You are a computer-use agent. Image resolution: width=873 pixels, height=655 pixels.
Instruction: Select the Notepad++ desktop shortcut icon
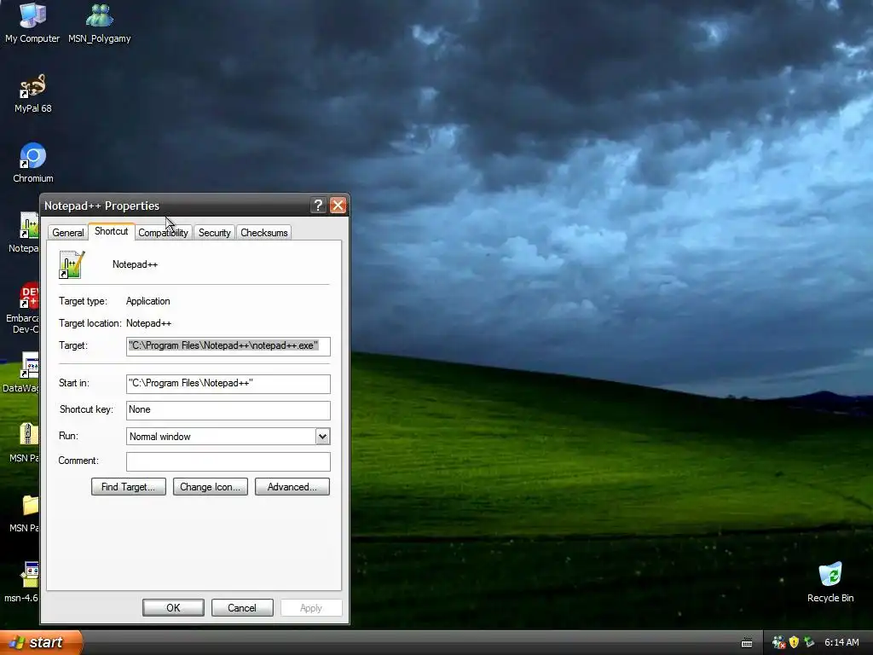click(x=29, y=225)
